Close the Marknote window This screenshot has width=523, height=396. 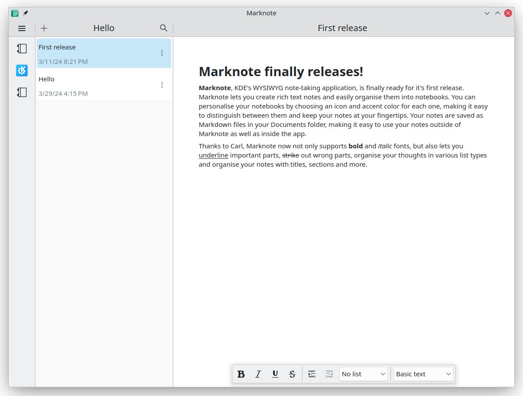pos(508,13)
